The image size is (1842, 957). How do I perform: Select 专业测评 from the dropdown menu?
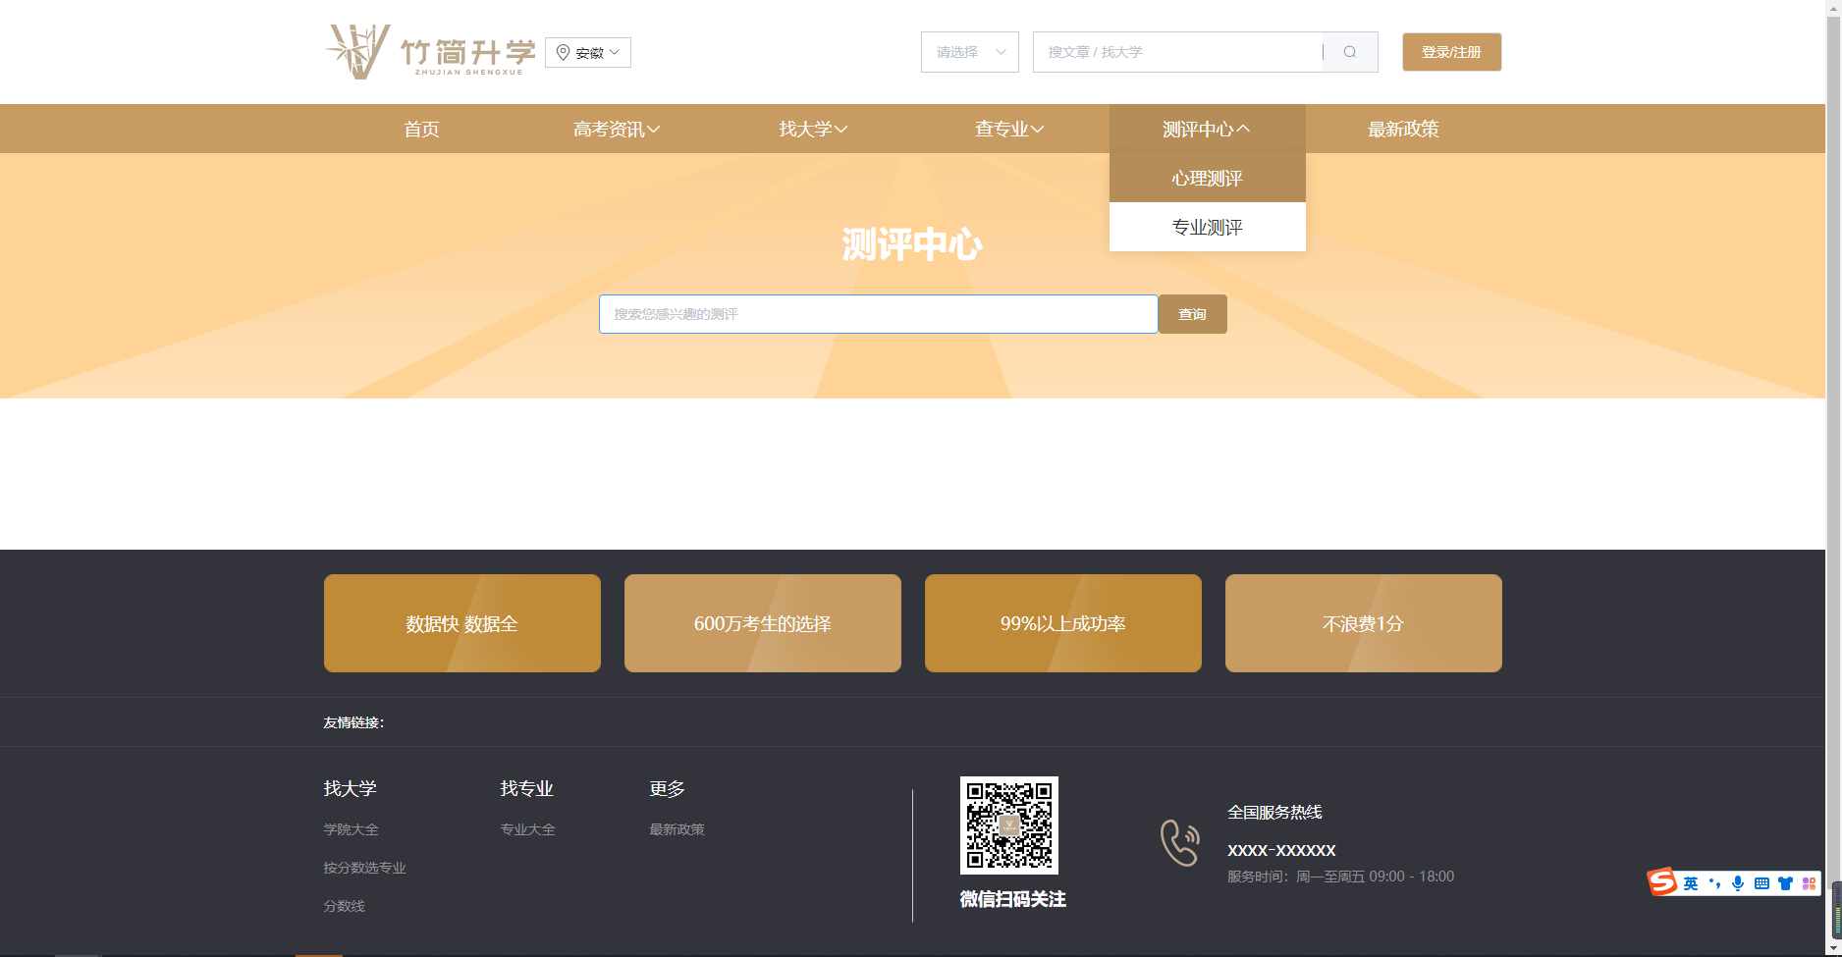[1207, 228]
